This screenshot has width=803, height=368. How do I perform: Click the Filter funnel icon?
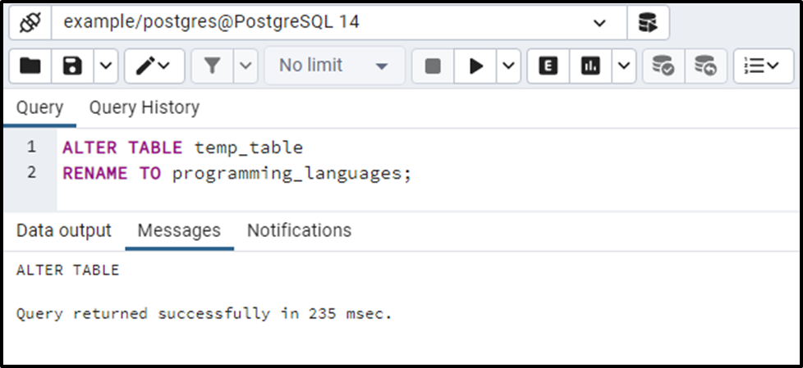[x=213, y=66]
